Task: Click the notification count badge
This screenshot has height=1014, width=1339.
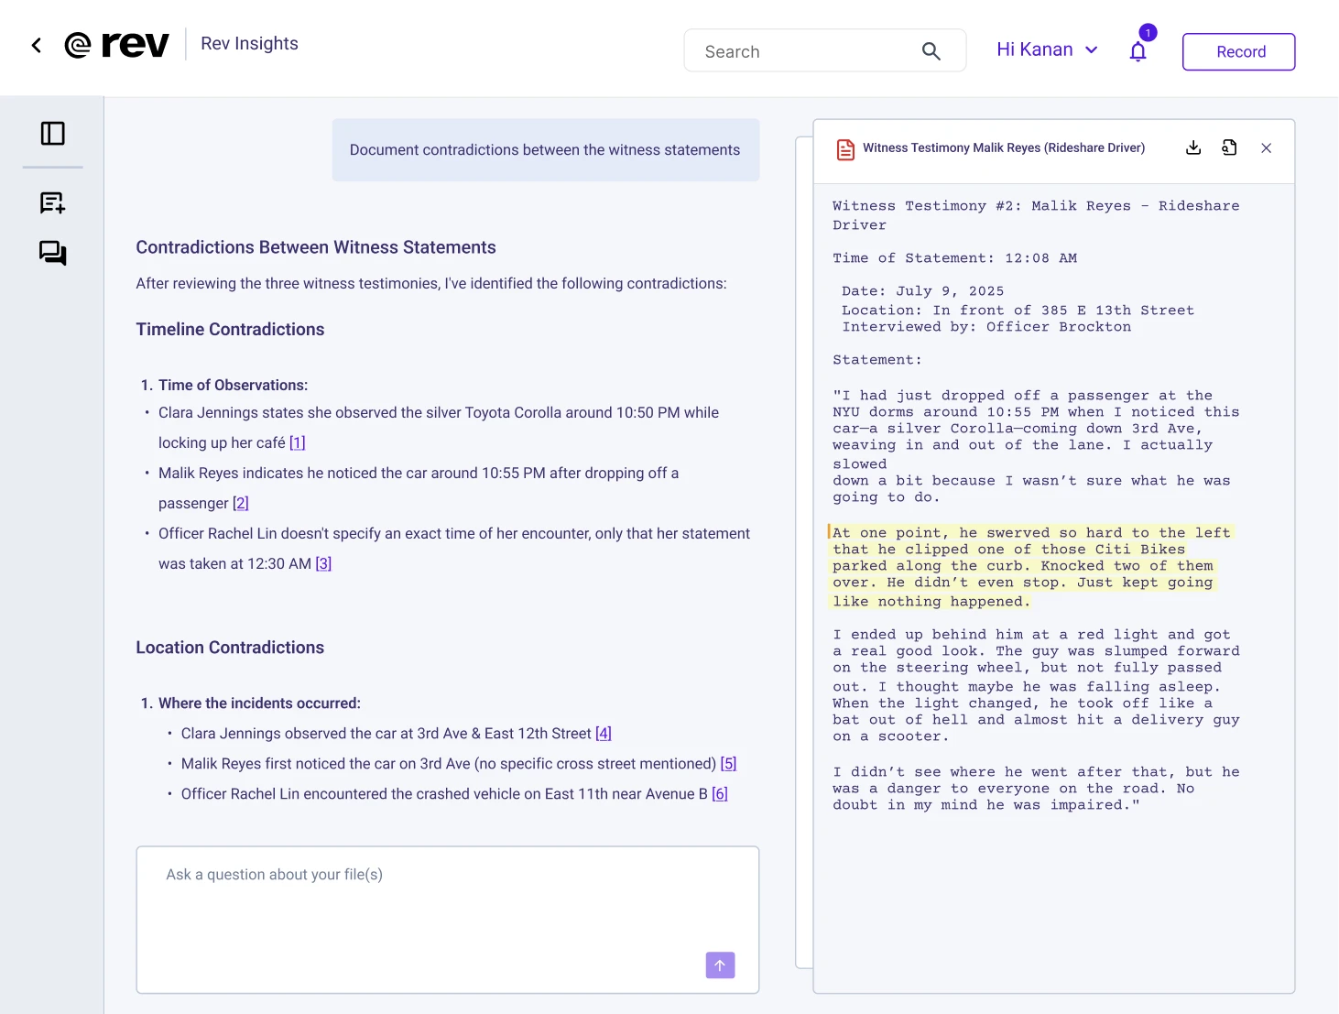Action: tap(1147, 32)
